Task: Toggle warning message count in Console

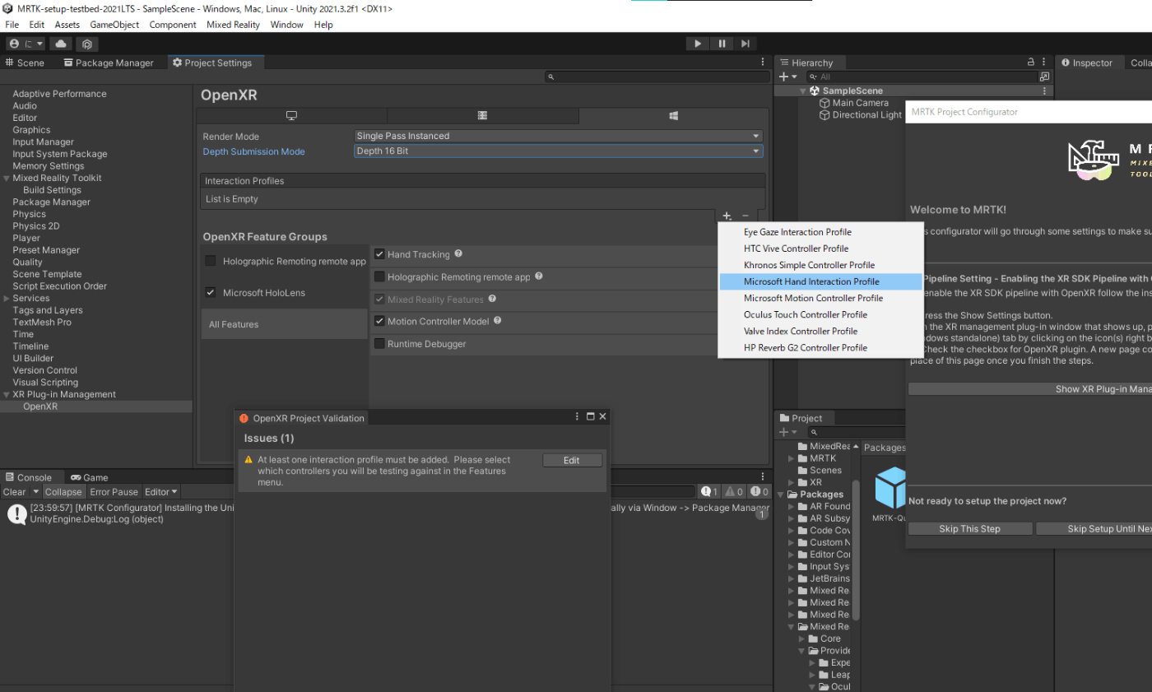Action: (x=734, y=492)
